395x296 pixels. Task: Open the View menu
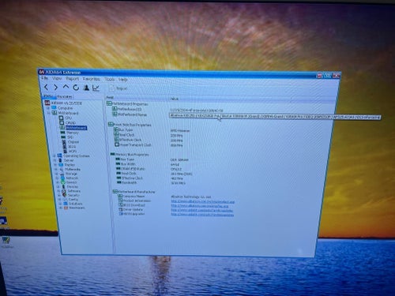point(57,78)
